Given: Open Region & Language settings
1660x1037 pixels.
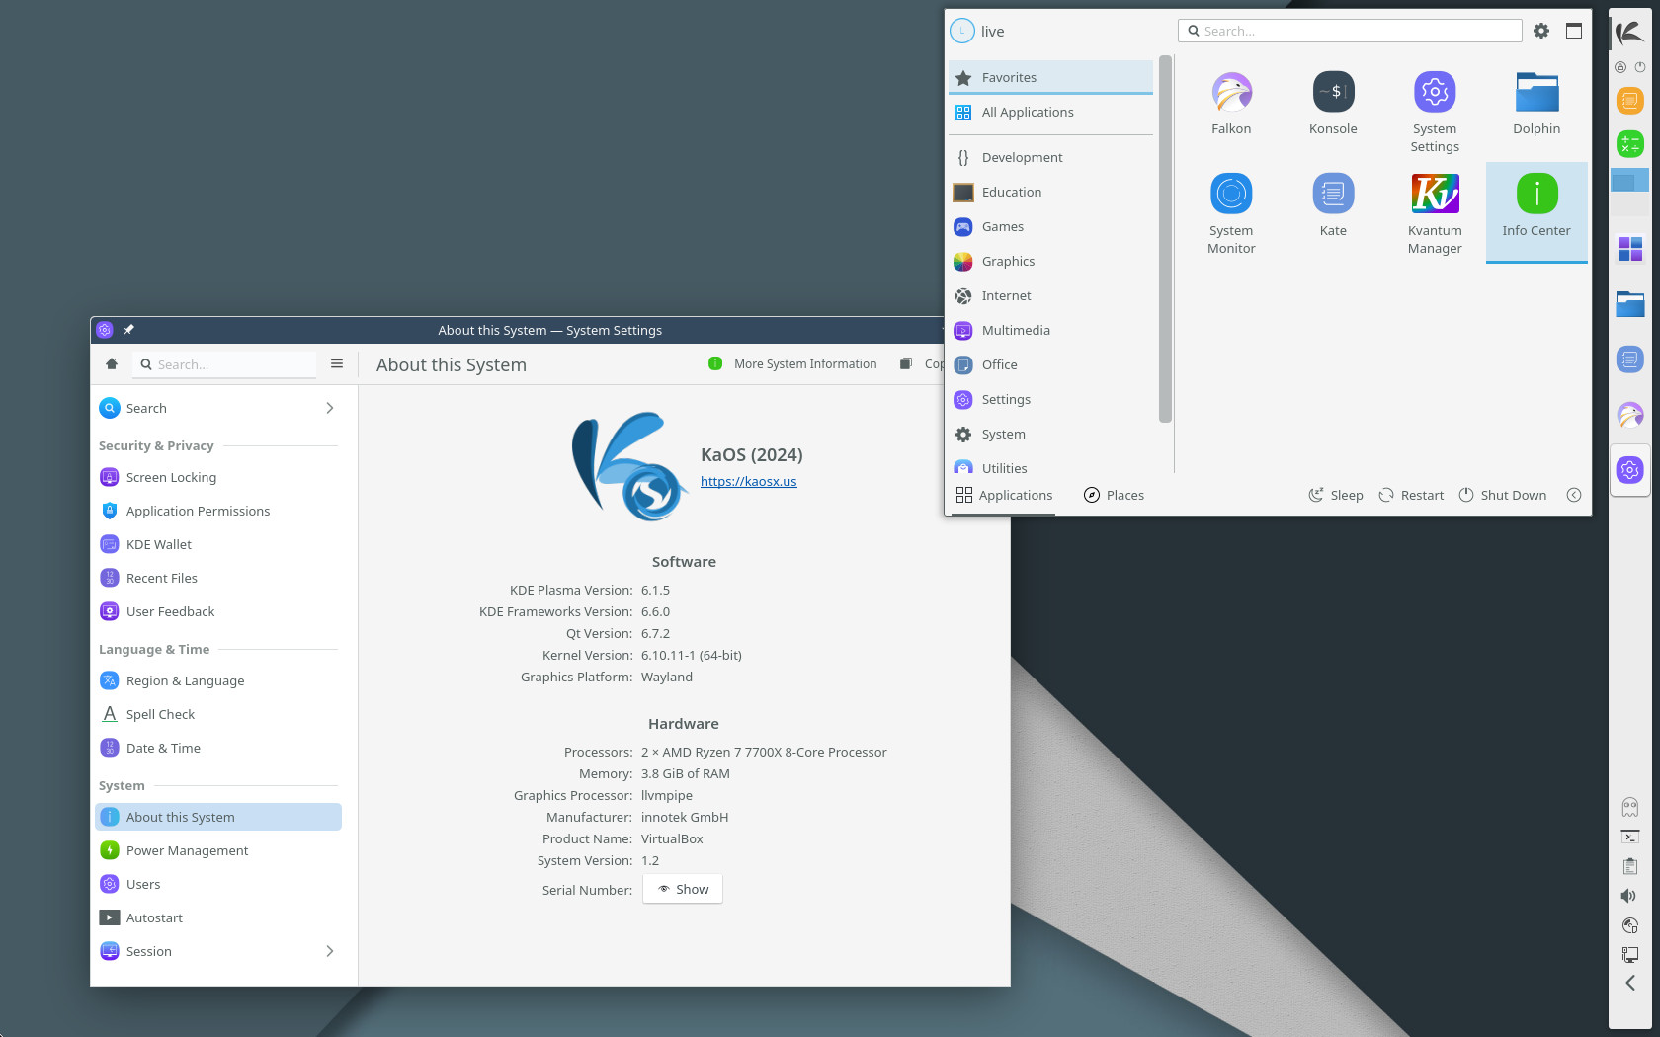Looking at the screenshot, I should pos(218,680).
